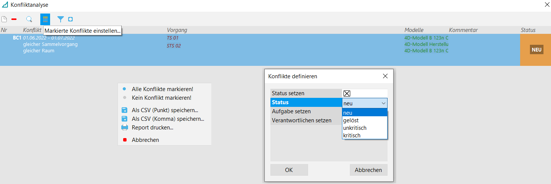Click the red minus remove icon

click(14, 19)
